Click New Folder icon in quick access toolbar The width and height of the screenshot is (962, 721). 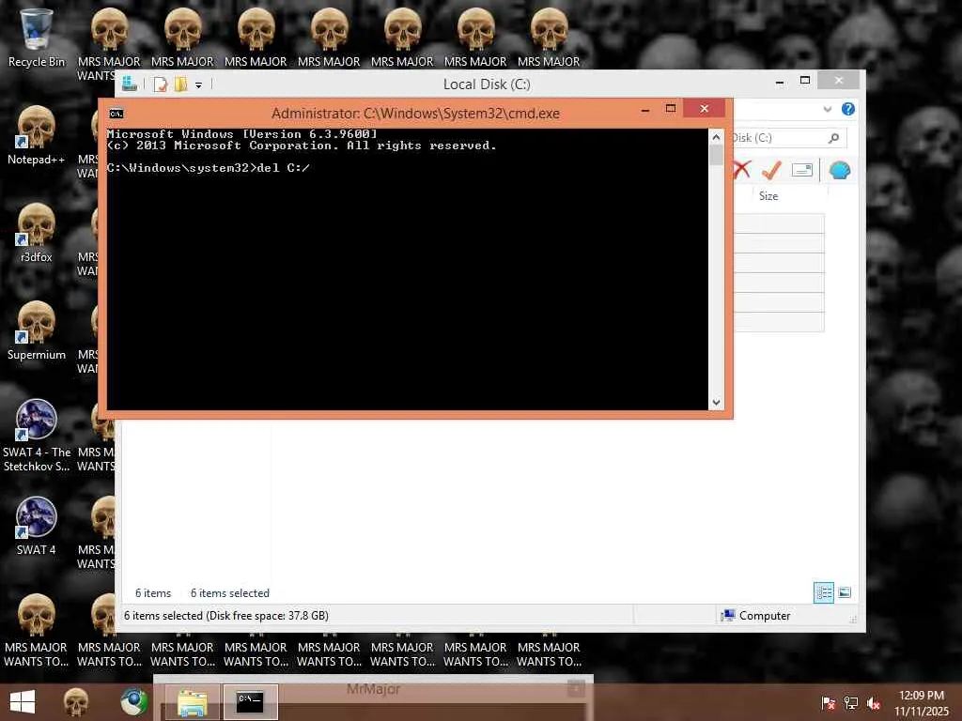[180, 84]
